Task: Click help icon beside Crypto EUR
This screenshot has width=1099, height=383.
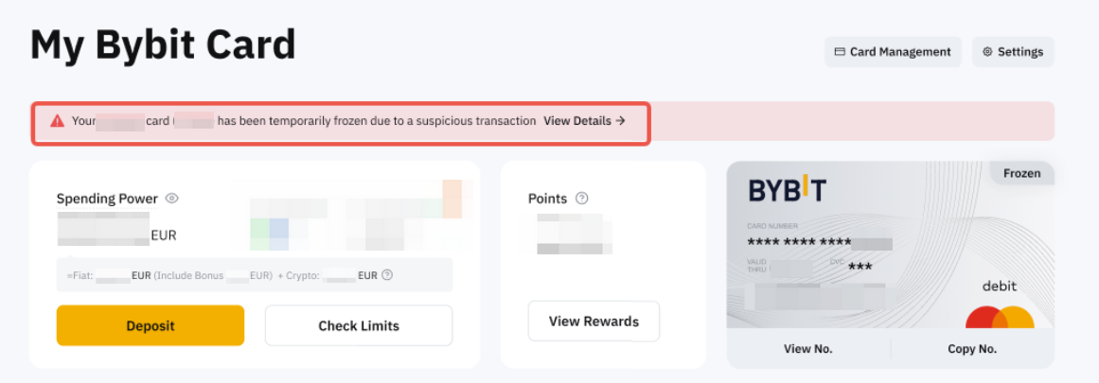Action: pos(387,275)
